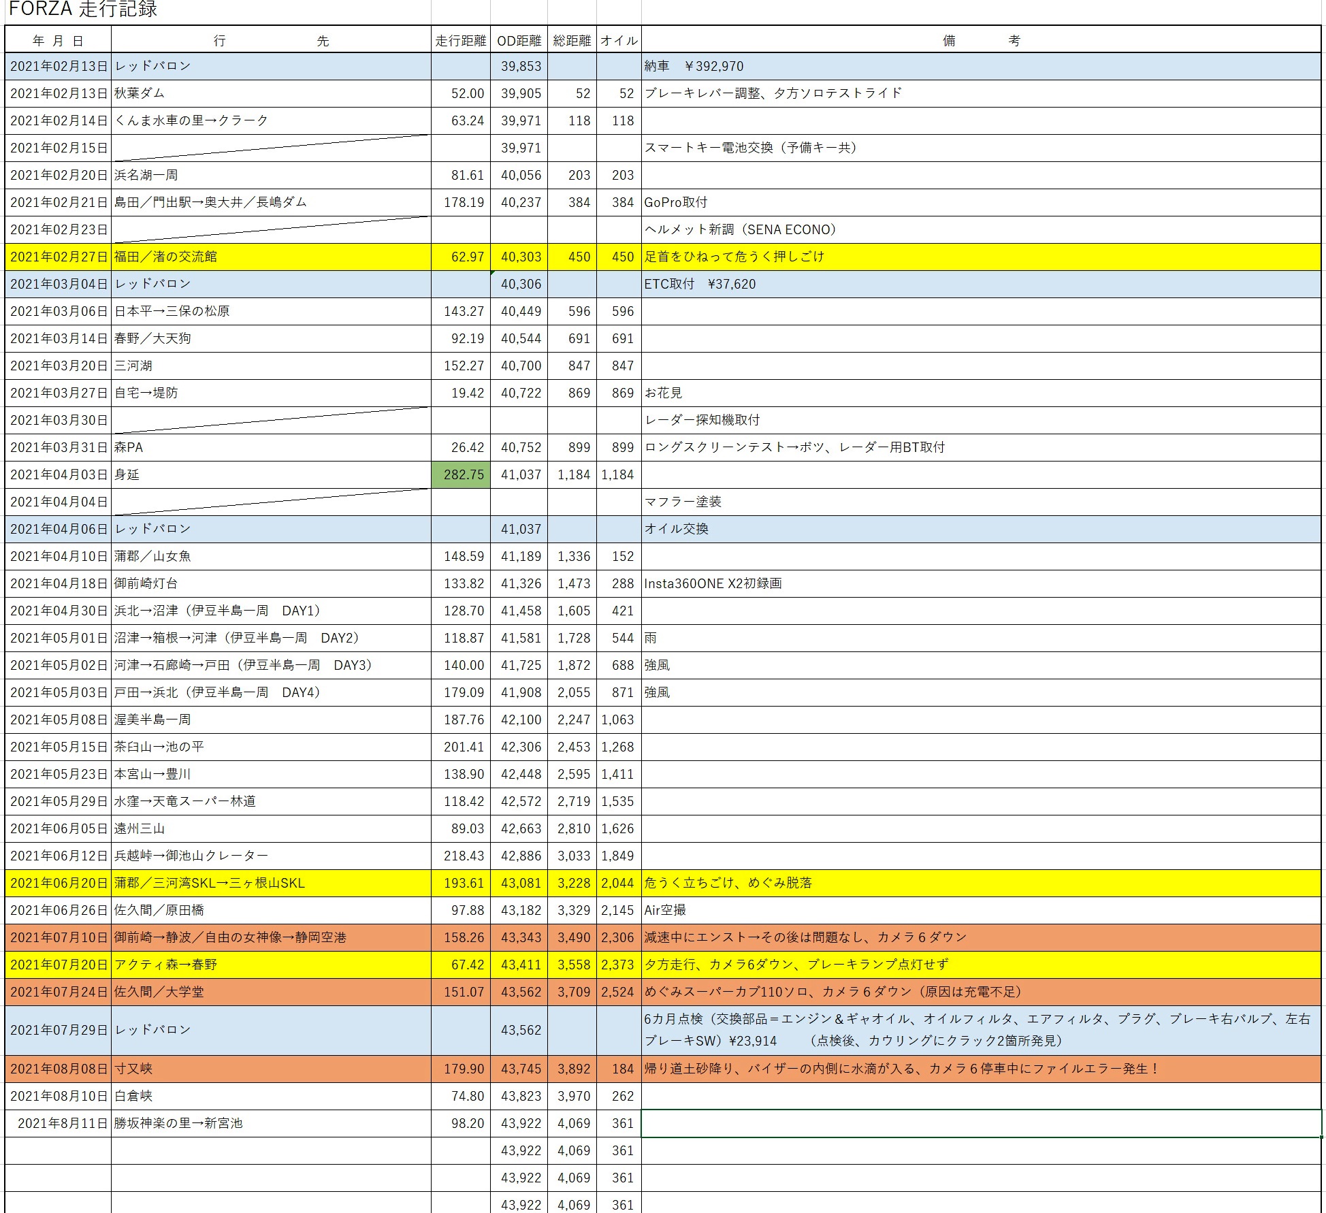The image size is (1326, 1213).
Task: Select the OD距離 header cell
Action: (x=519, y=41)
